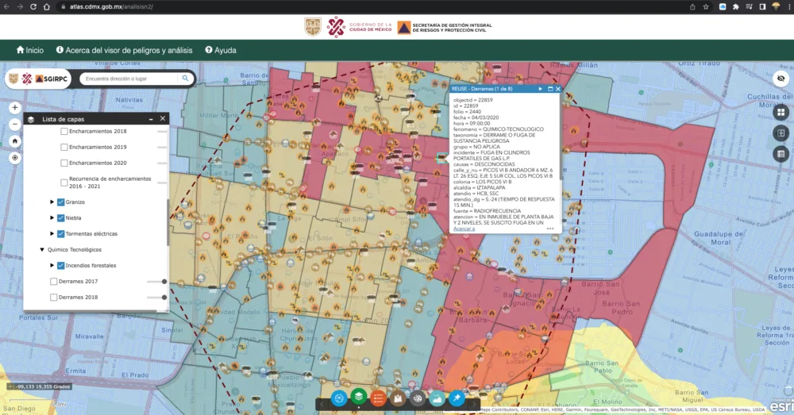
Task: Open Inicio menu item
Action: pos(30,50)
